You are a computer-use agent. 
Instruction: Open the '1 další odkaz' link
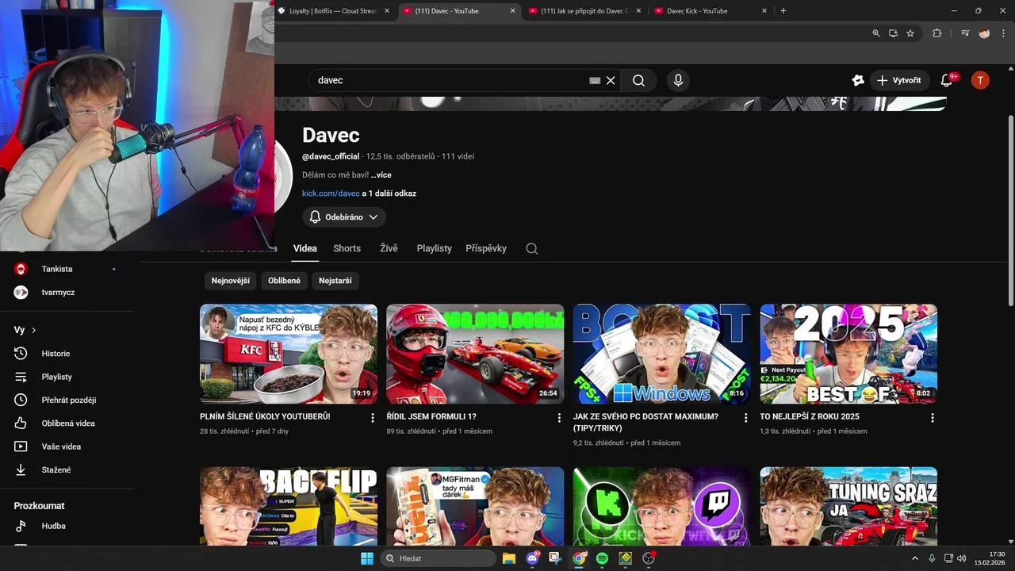pos(393,194)
